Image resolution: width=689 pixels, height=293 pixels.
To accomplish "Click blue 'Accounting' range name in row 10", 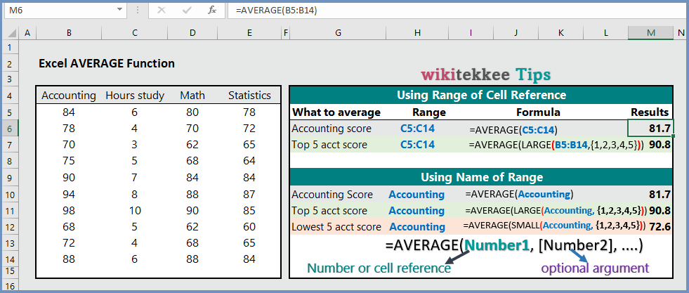I will tap(416, 195).
